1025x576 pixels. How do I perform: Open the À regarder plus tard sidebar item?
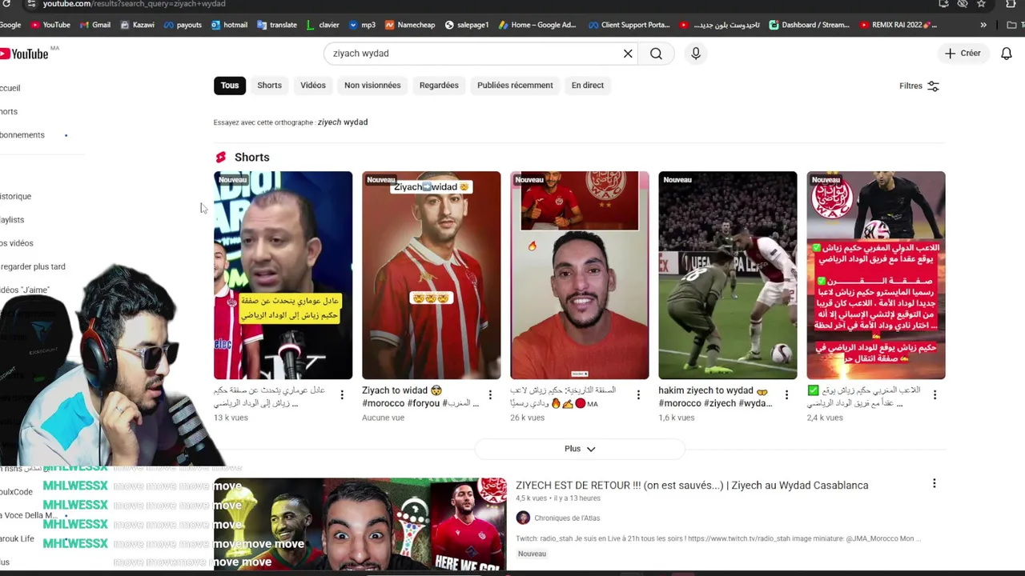coord(33,266)
